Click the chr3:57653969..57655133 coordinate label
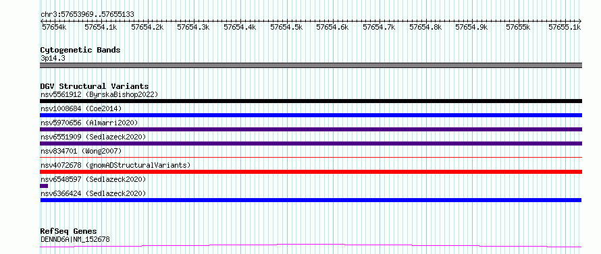Screen dimensions: 601x254 click(x=87, y=15)
